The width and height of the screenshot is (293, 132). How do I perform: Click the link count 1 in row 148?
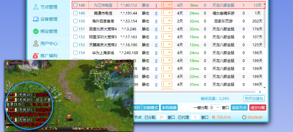coord(156,5)
